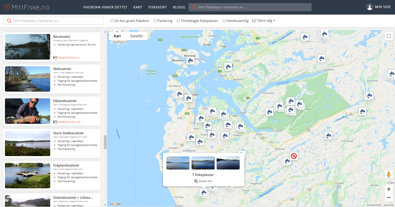Open the Hålandsvatnet photo with fisherman

click(x=27, y=111)
